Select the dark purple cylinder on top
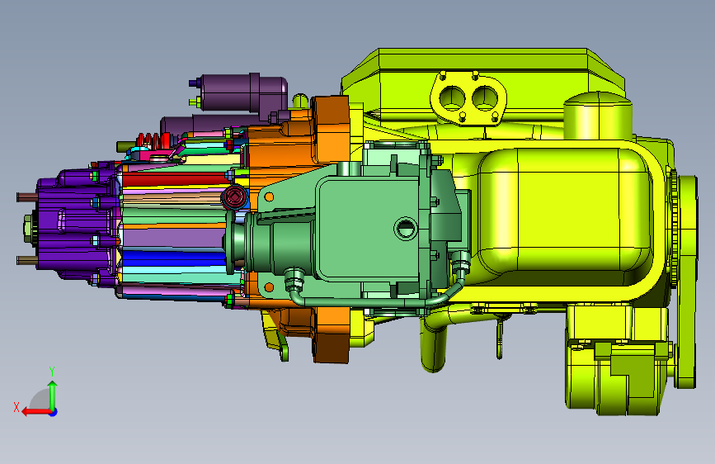This screenshot has width=715, height=464. [x=244, y=92]
